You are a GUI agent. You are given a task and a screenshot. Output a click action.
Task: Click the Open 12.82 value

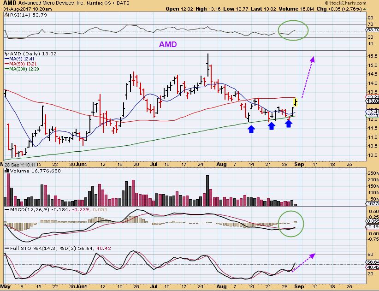(179, 9)
